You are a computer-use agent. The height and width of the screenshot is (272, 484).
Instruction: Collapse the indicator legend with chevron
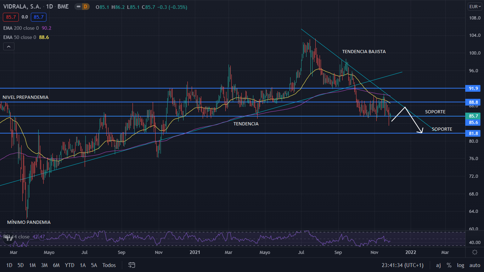(x=9, y=46)
